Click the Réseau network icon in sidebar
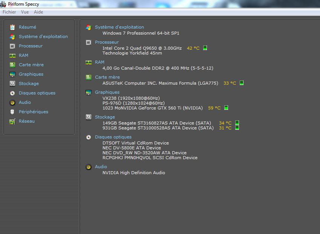 [x=12, y=121]
